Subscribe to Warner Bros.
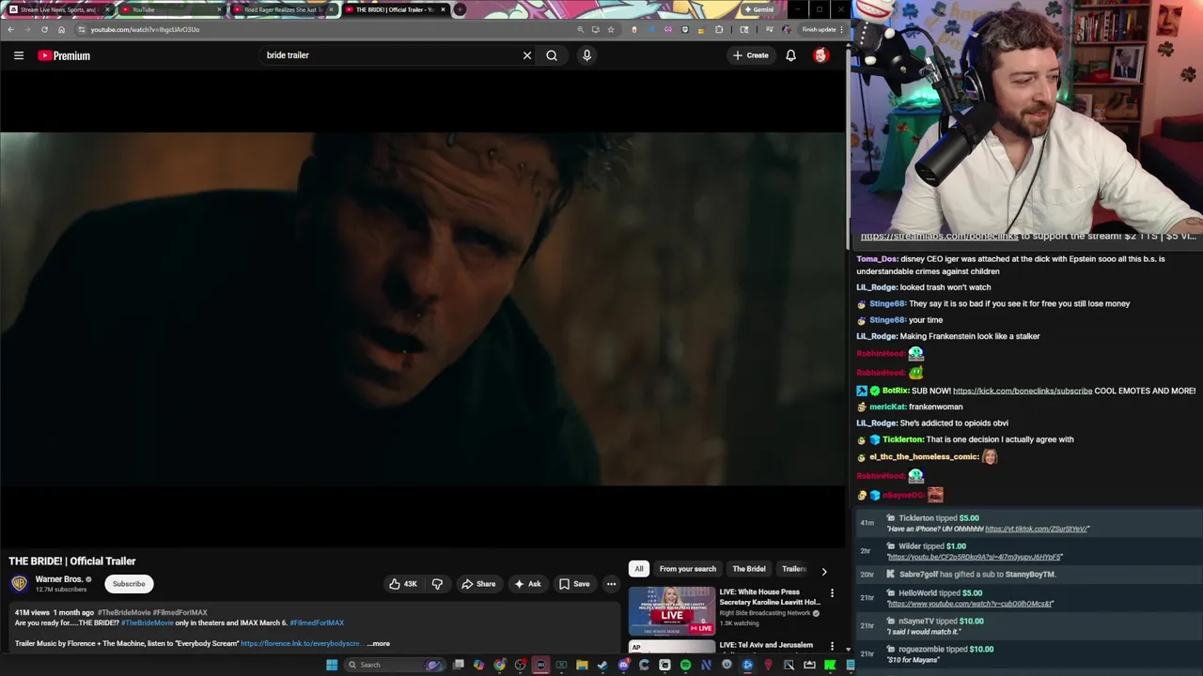This screenshot has width=1203, height=676. click(129, 584)
